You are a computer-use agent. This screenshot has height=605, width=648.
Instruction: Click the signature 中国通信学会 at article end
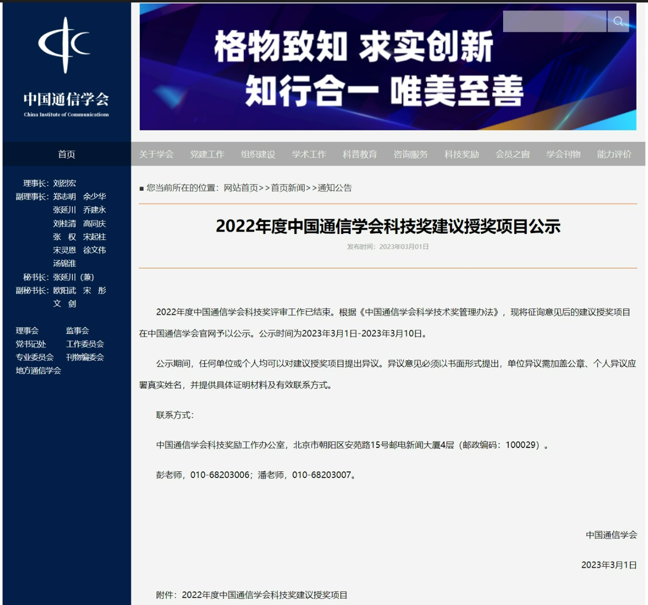point(611,535)
